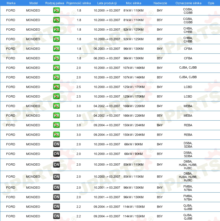Click 114kW / 155KM in B4Y row
This screenshot has width=220, height=221.
[x=134, y=207]
